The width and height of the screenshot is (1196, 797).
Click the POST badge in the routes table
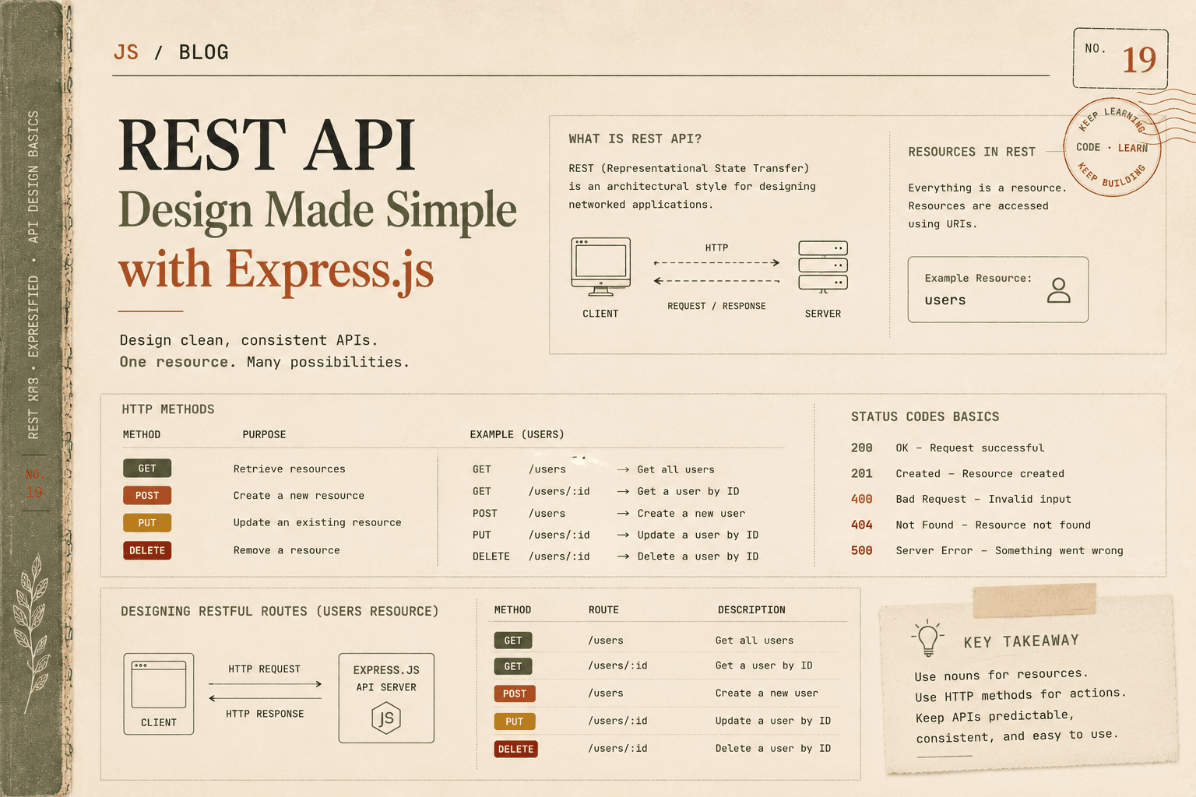515,693
